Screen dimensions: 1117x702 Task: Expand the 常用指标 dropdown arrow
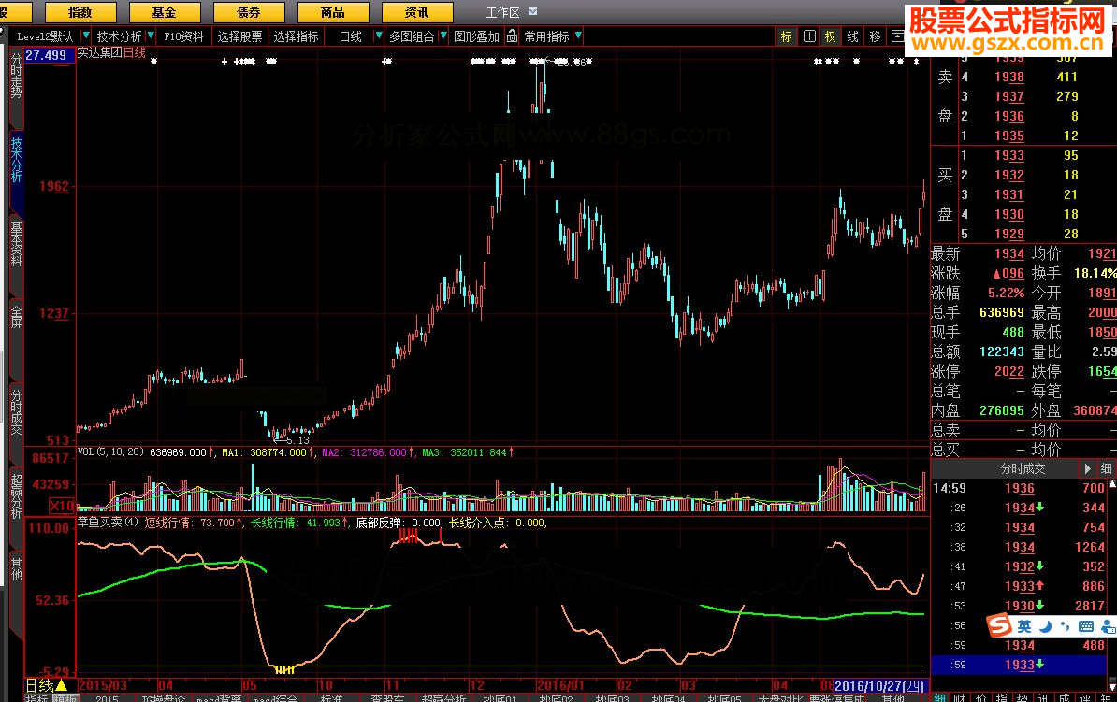[x=578, y=36]
